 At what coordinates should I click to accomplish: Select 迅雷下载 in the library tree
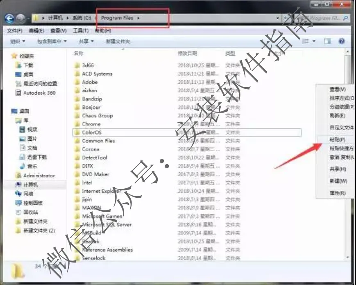[x=37, y=157]
